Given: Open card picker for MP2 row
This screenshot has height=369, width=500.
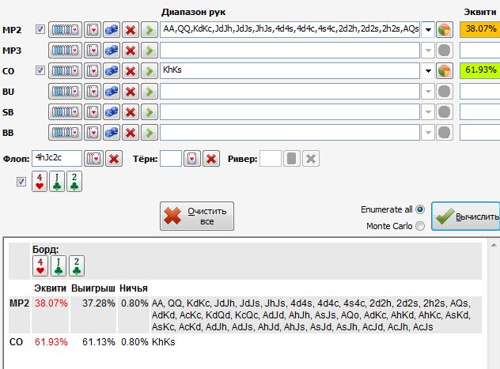Looking at the screenshot, I should [93, 30].
